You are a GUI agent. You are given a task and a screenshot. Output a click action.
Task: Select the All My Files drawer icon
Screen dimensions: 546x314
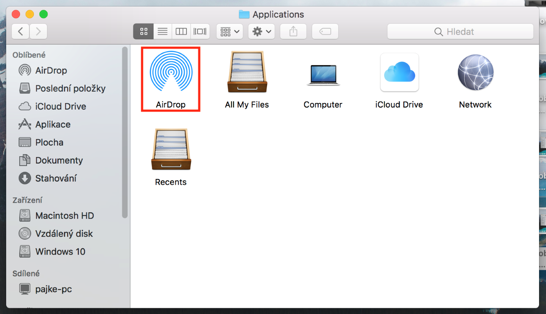pos(247,72)
